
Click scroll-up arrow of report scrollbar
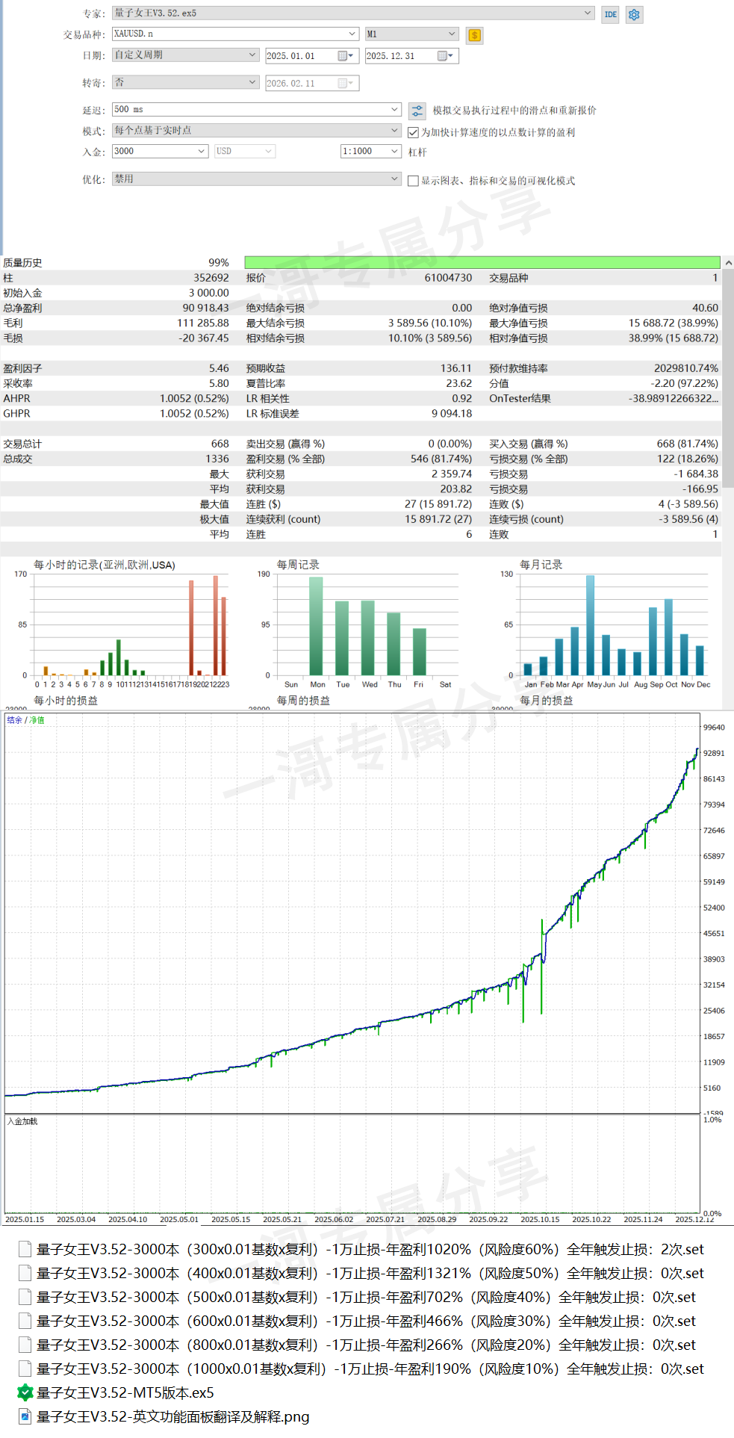[728, 263]
